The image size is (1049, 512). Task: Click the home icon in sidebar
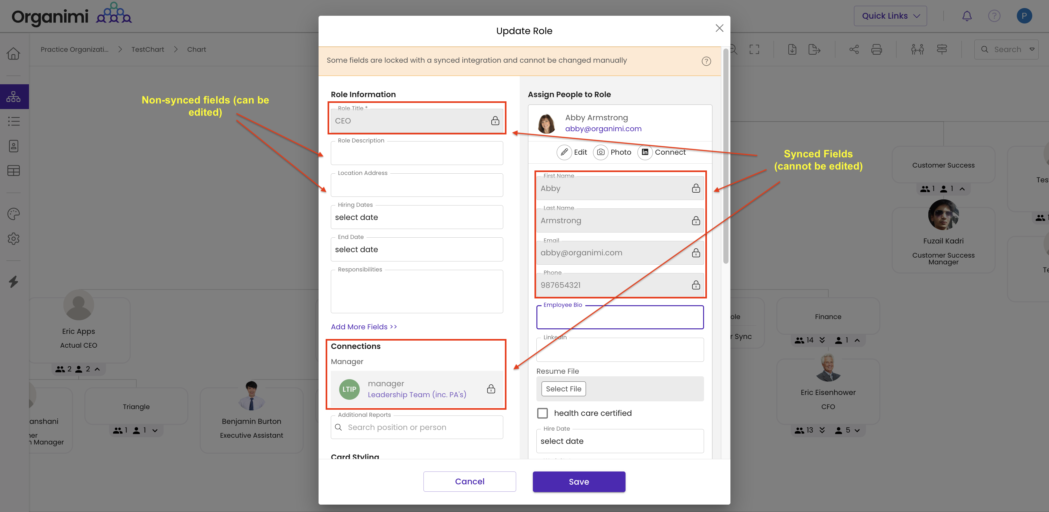14,54
